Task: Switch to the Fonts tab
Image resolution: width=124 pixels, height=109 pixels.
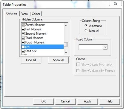Action: pyautogui.click(x=24, y=14)
